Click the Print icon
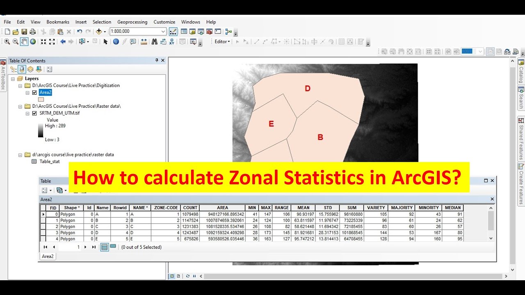 tap(32, 32)
